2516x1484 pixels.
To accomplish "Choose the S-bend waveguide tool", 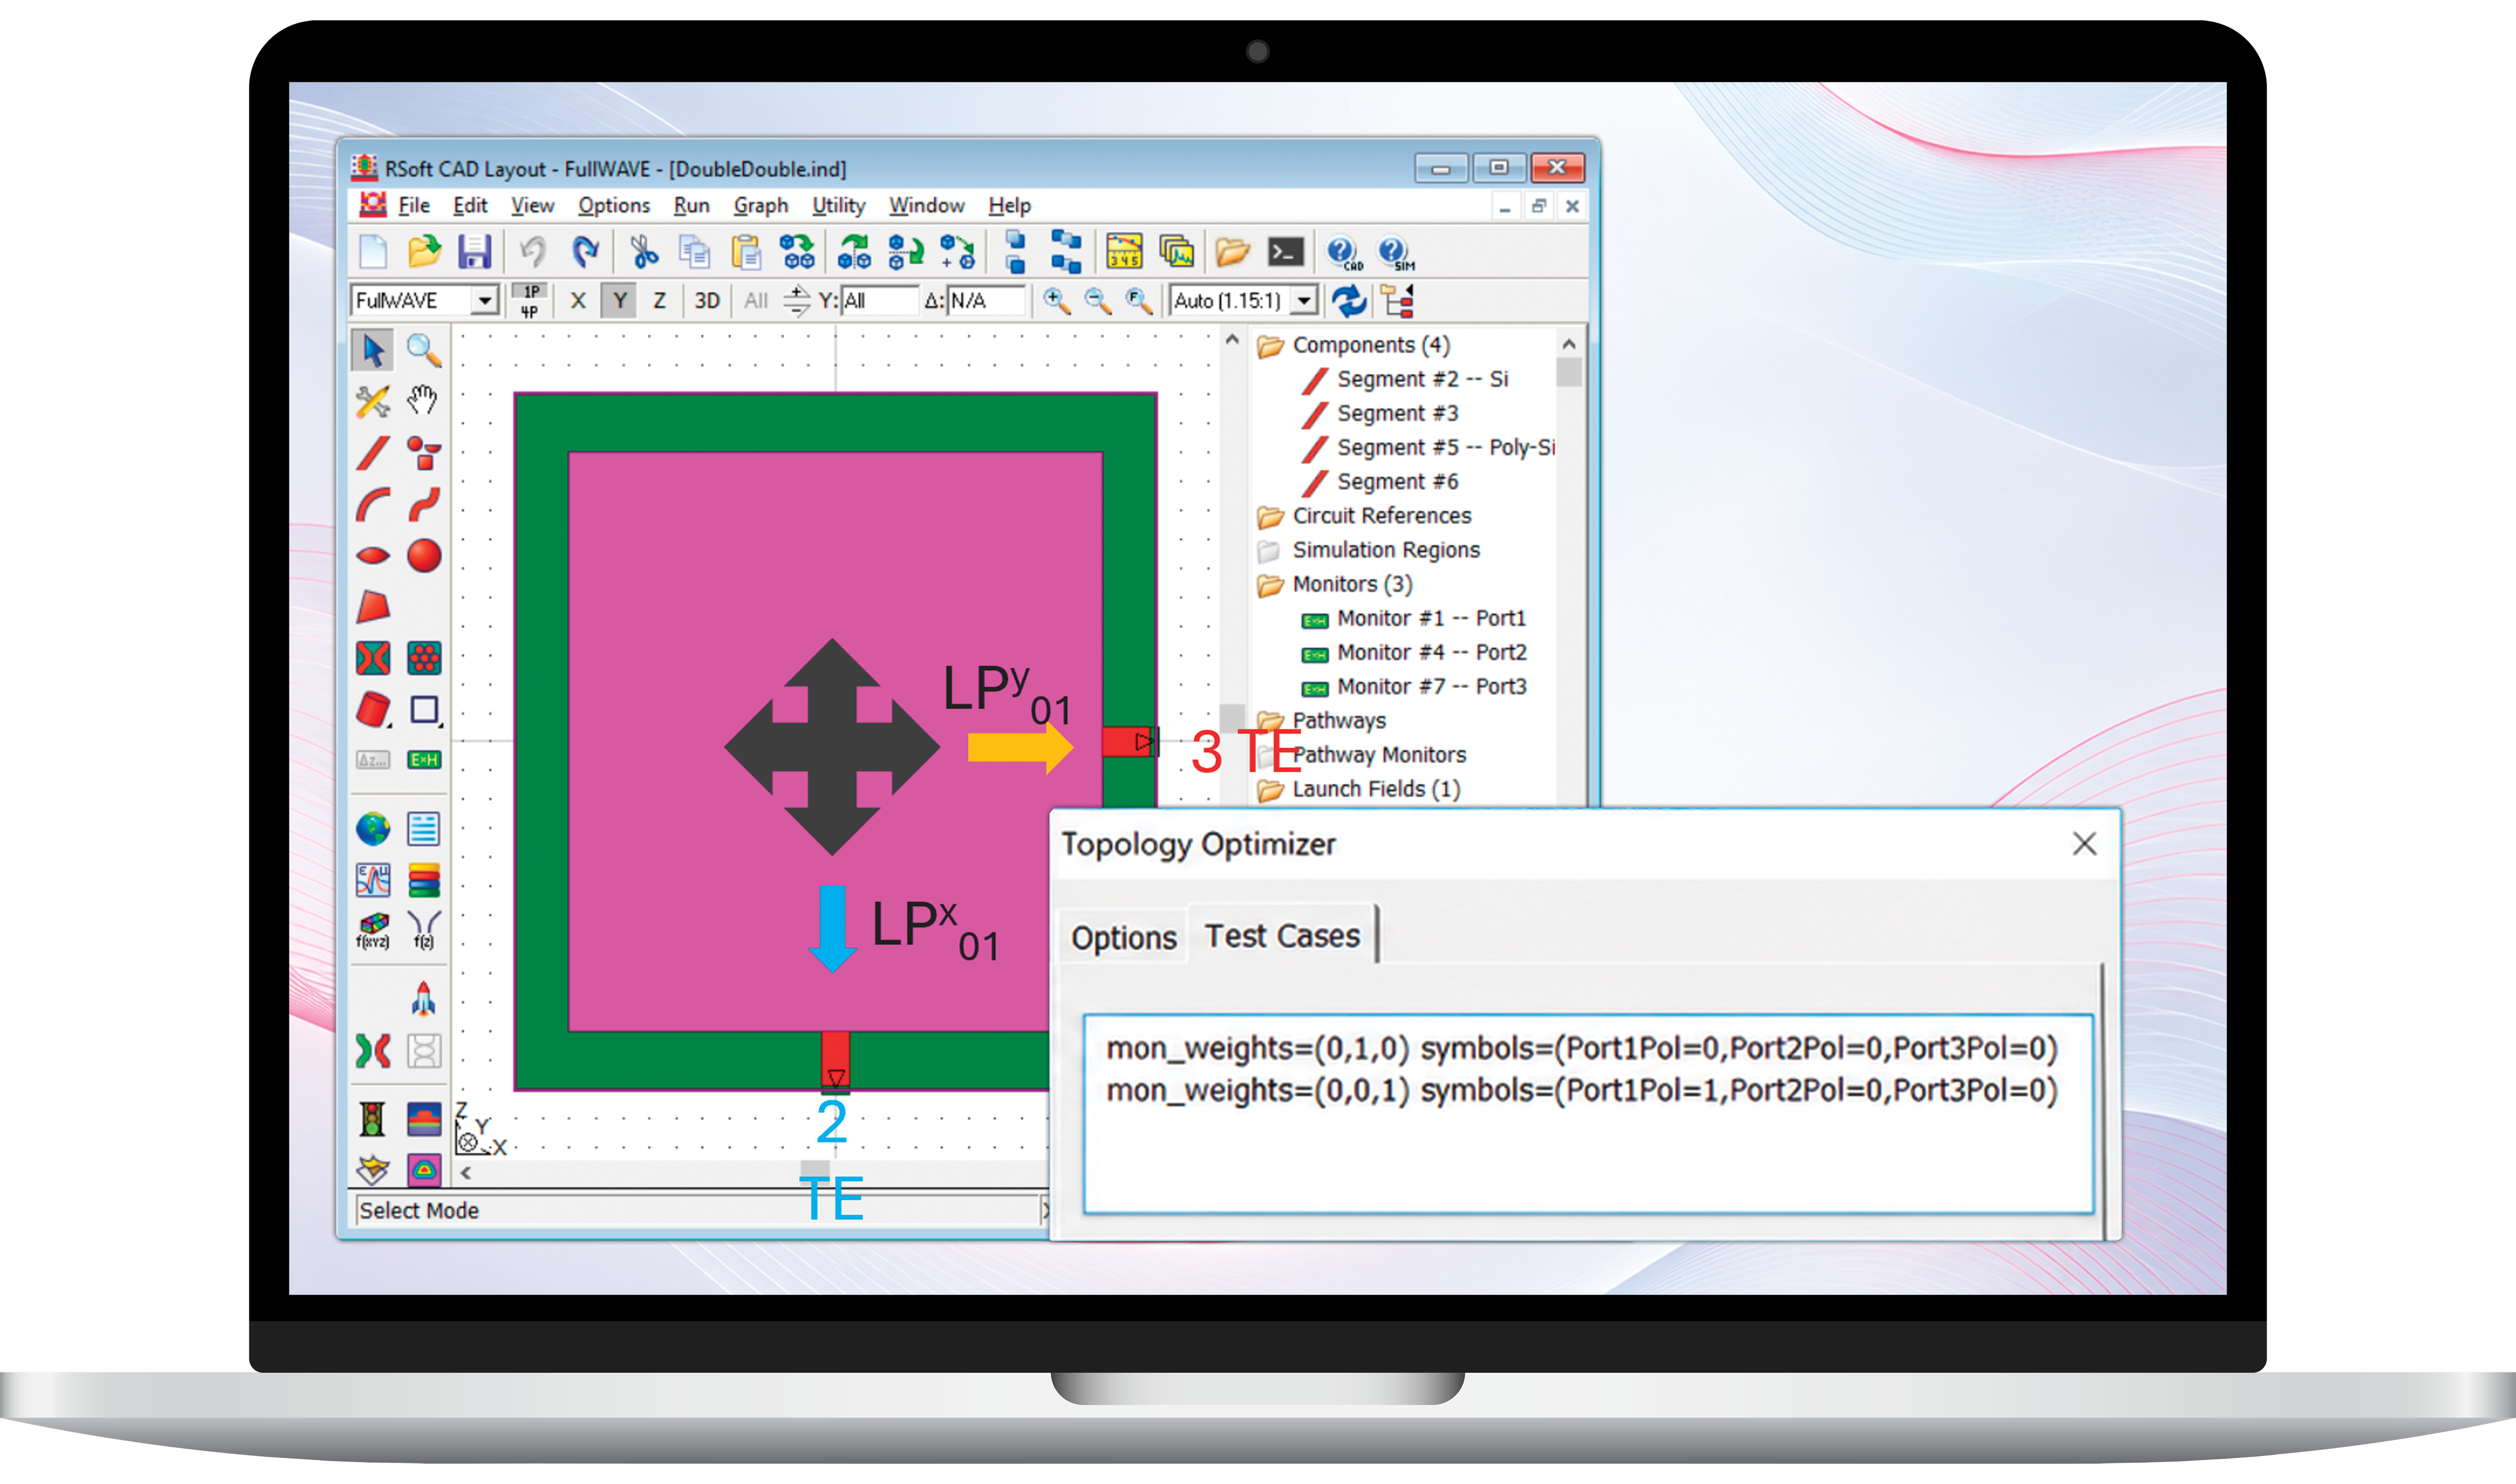I will pyautogui.click(x=424, y=505).
